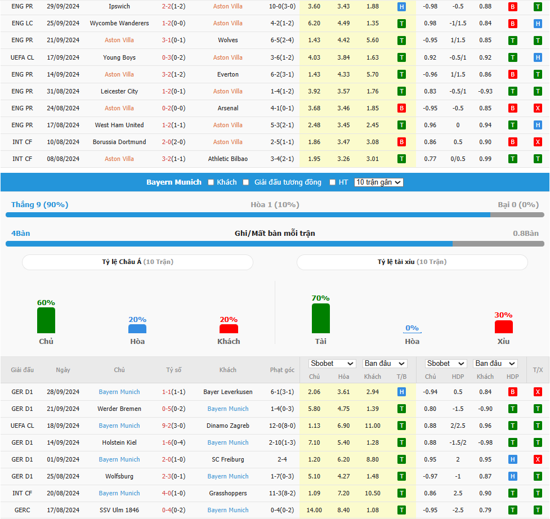Viewport: 550px width, 519px height.
Task: Click the Giải đấu column header
Action: pyautogui.click(x=22, y=370)
